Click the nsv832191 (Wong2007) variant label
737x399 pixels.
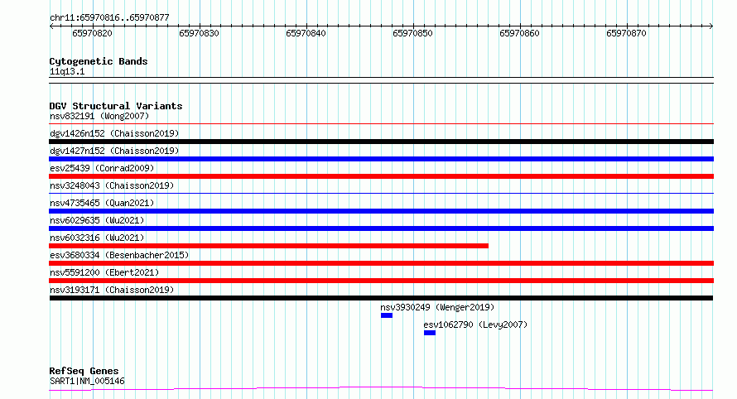coord(99,116)
